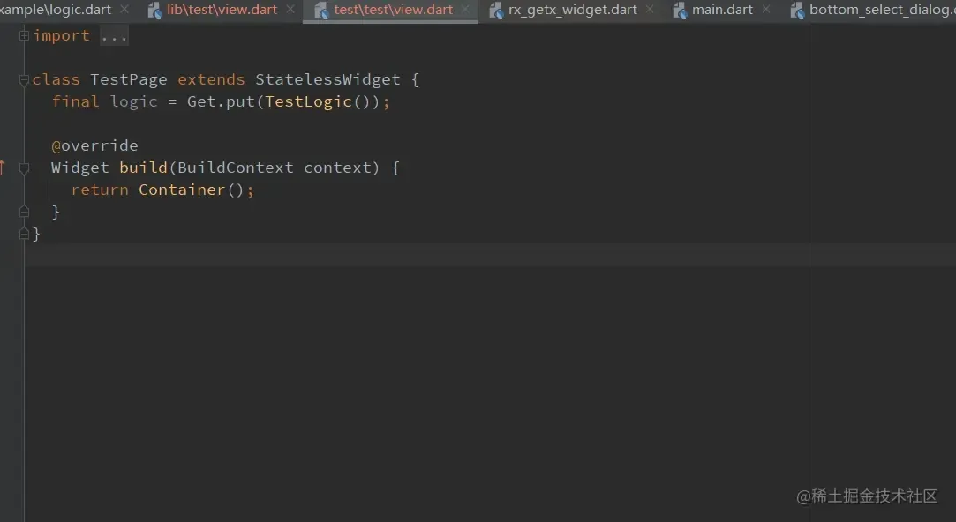Image resolution: width=956 pixels, height=522 pixels.
Task: Click the BuildContext parameter type
Action: point(236,168)
